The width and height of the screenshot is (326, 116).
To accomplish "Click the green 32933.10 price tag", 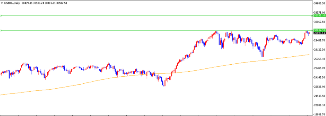I will tap(319, 16).
